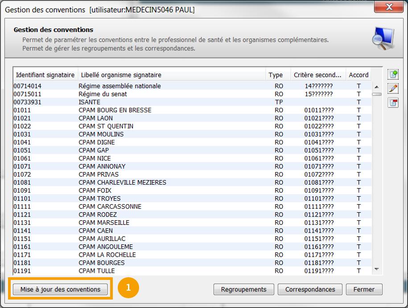Select CPAM BOURG EN BRESSE row
The width and height of the screenshot is (408, 308).
pos(192,110)
